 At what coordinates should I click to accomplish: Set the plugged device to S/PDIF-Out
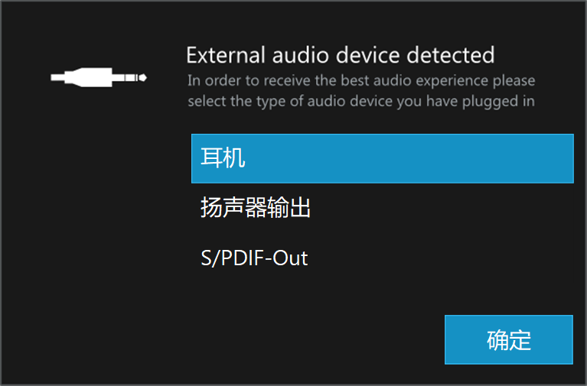[382, 258]
